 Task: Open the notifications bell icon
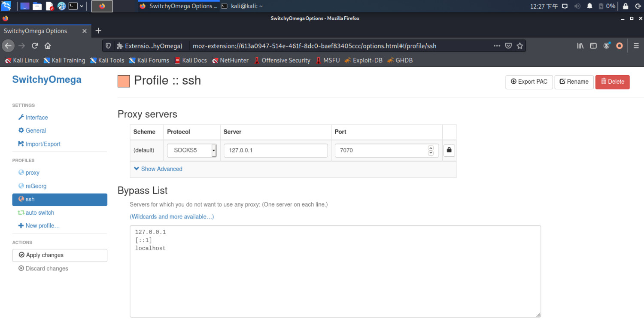[589, 6]
